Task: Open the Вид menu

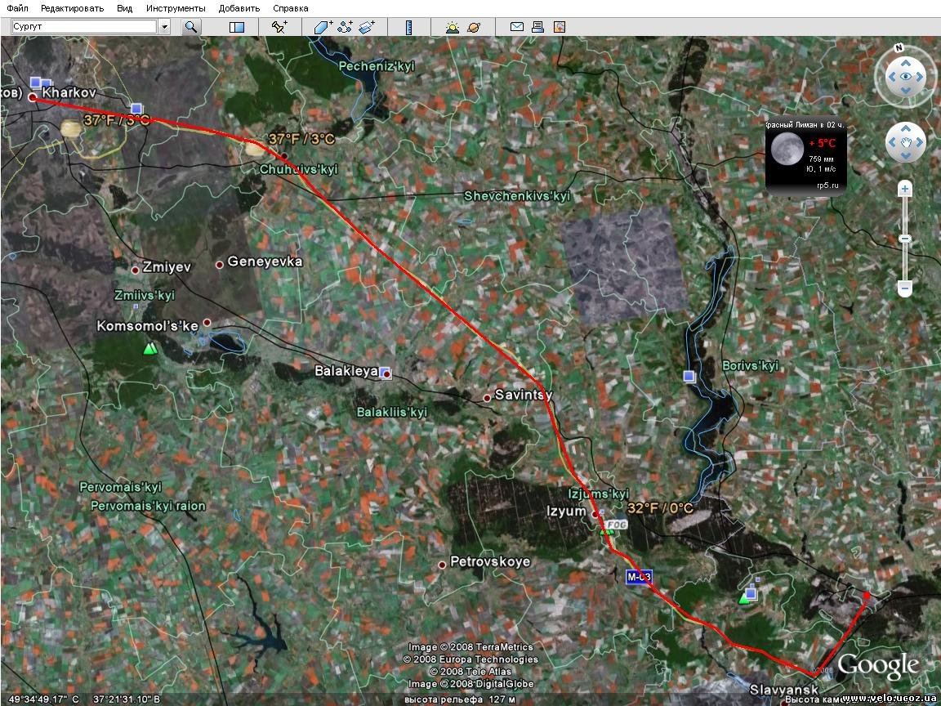Action: pos(125,8)
